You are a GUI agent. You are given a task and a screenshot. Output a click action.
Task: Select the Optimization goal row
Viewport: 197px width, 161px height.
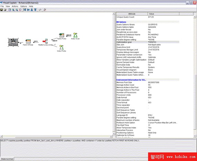[148, 42]
